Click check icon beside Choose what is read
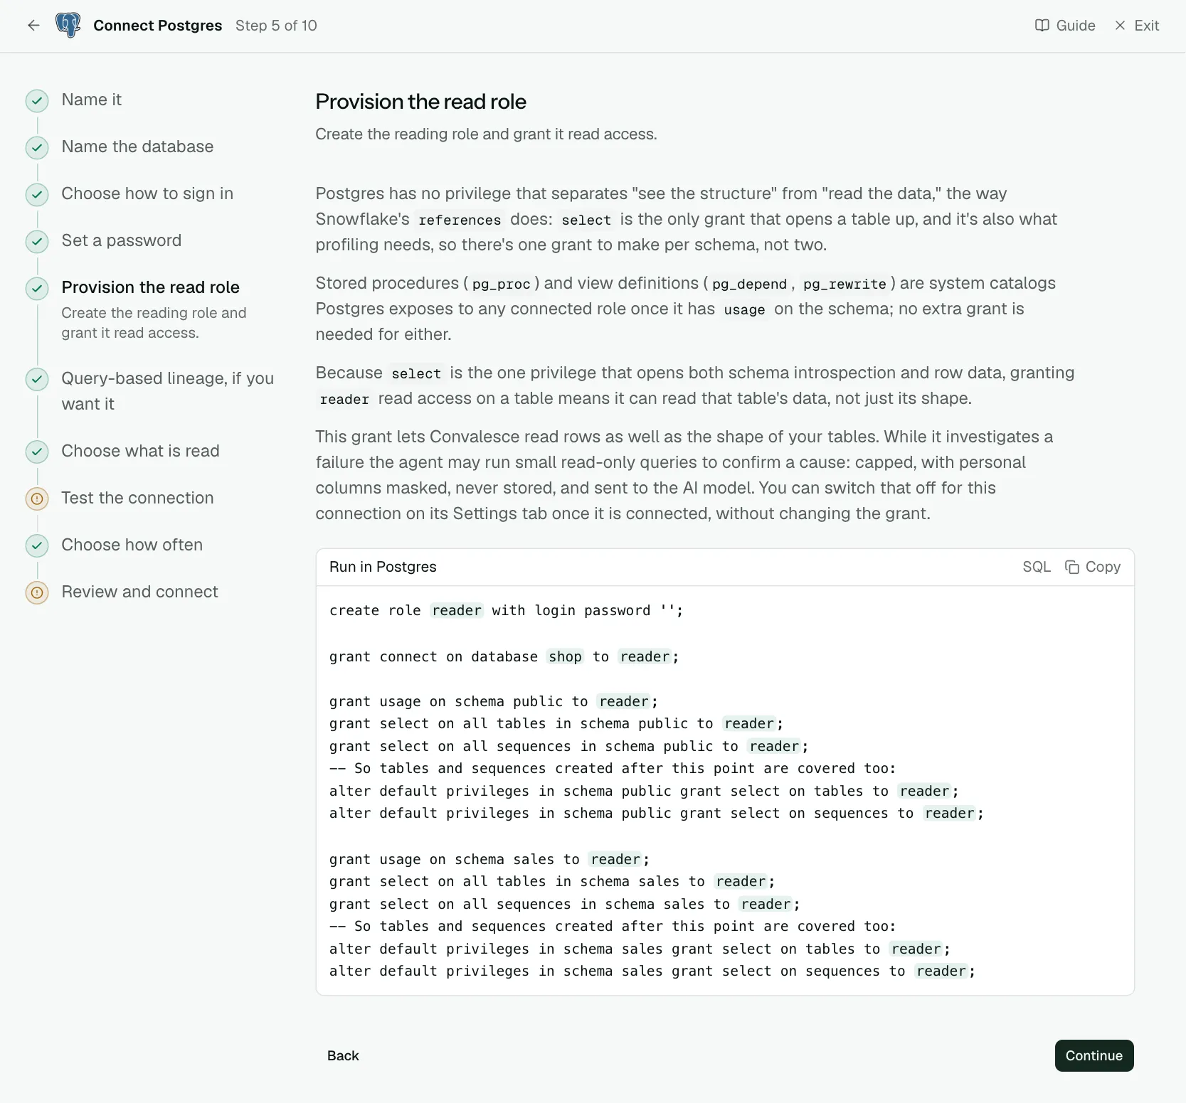 coord(37,452)
